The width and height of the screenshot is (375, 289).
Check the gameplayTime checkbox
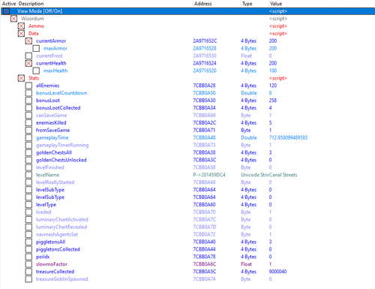[x=28, y=137]
